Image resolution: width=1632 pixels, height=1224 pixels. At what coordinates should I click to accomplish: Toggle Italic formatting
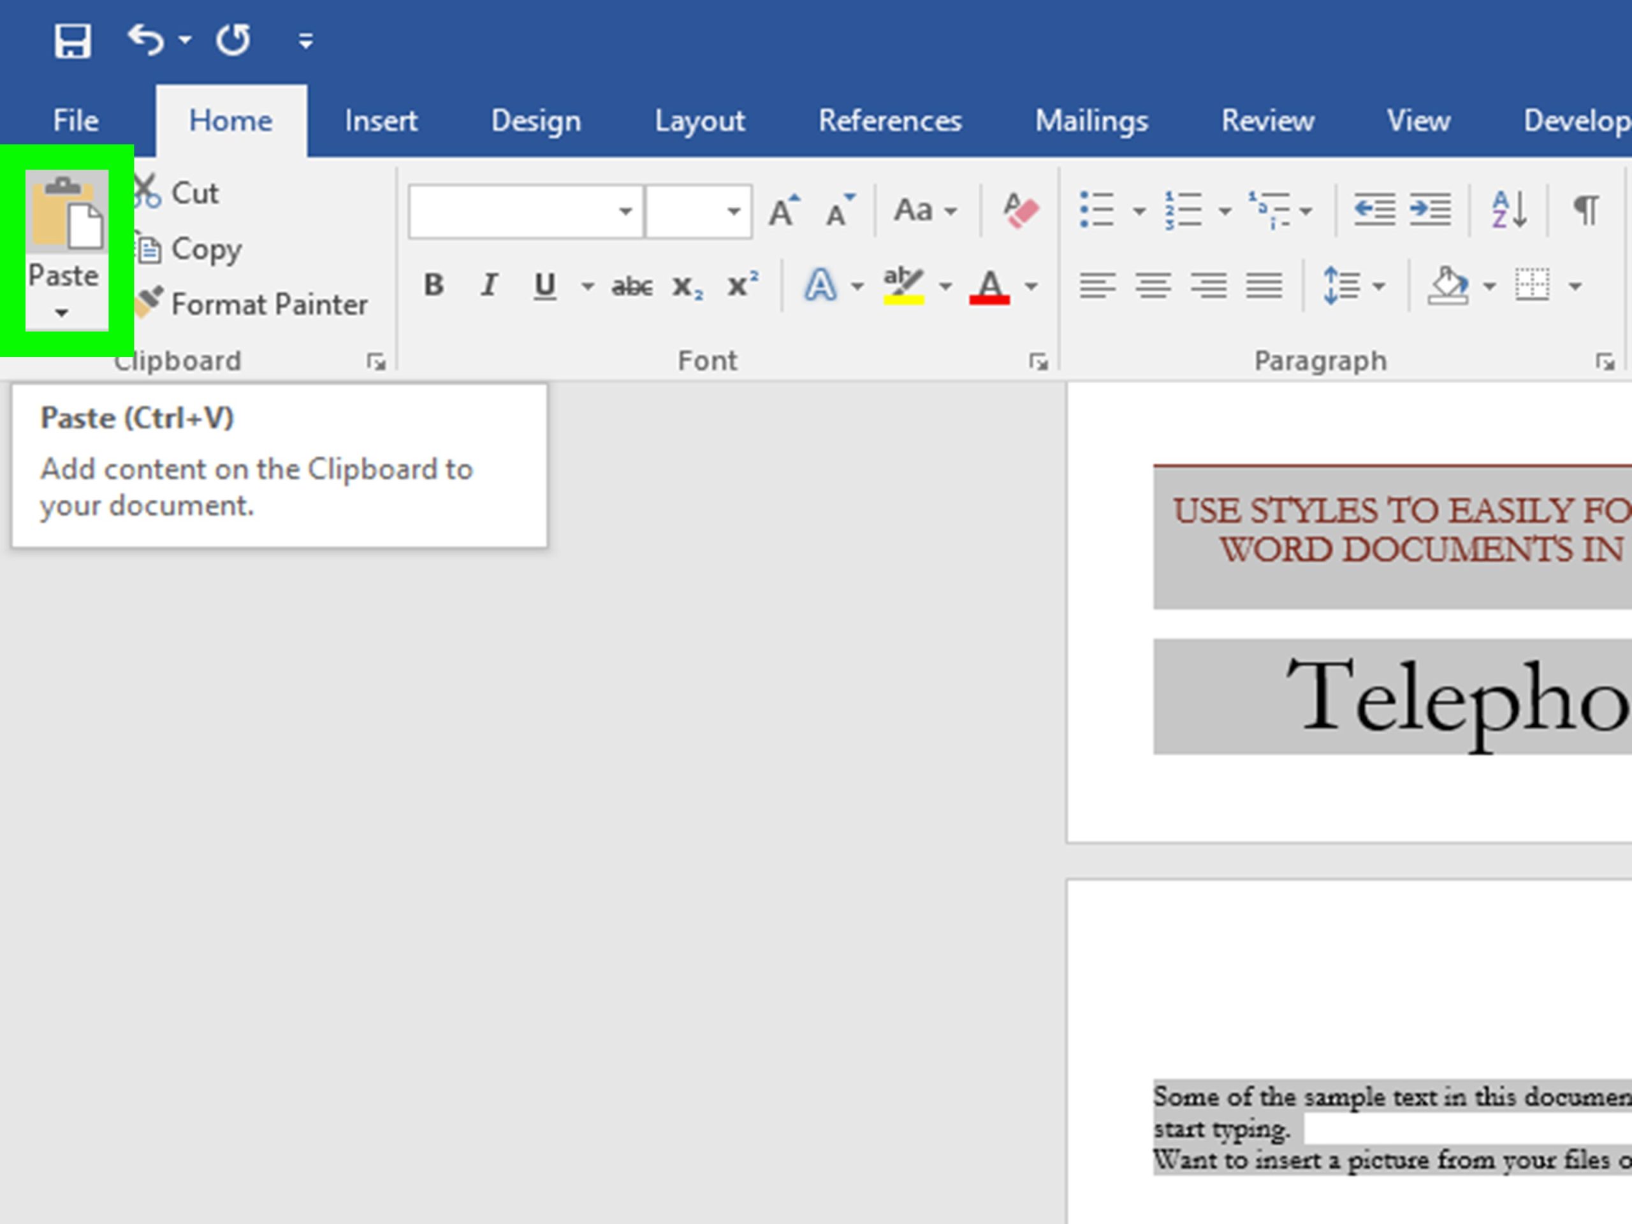tap(488, 286)
